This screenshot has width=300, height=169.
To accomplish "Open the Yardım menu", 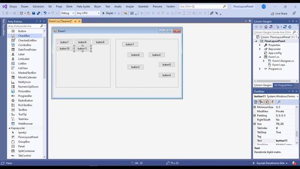I will (171, 7).
